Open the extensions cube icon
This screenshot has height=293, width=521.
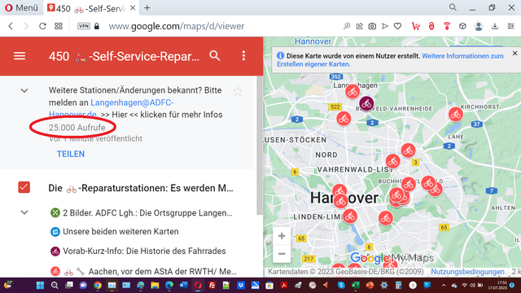tap(462, 26)
